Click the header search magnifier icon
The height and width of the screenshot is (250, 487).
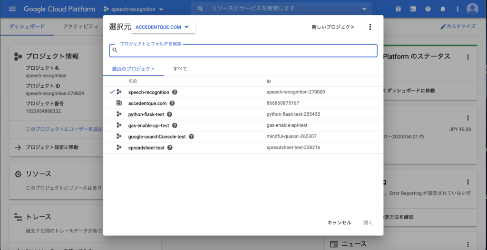pos(201,9)
